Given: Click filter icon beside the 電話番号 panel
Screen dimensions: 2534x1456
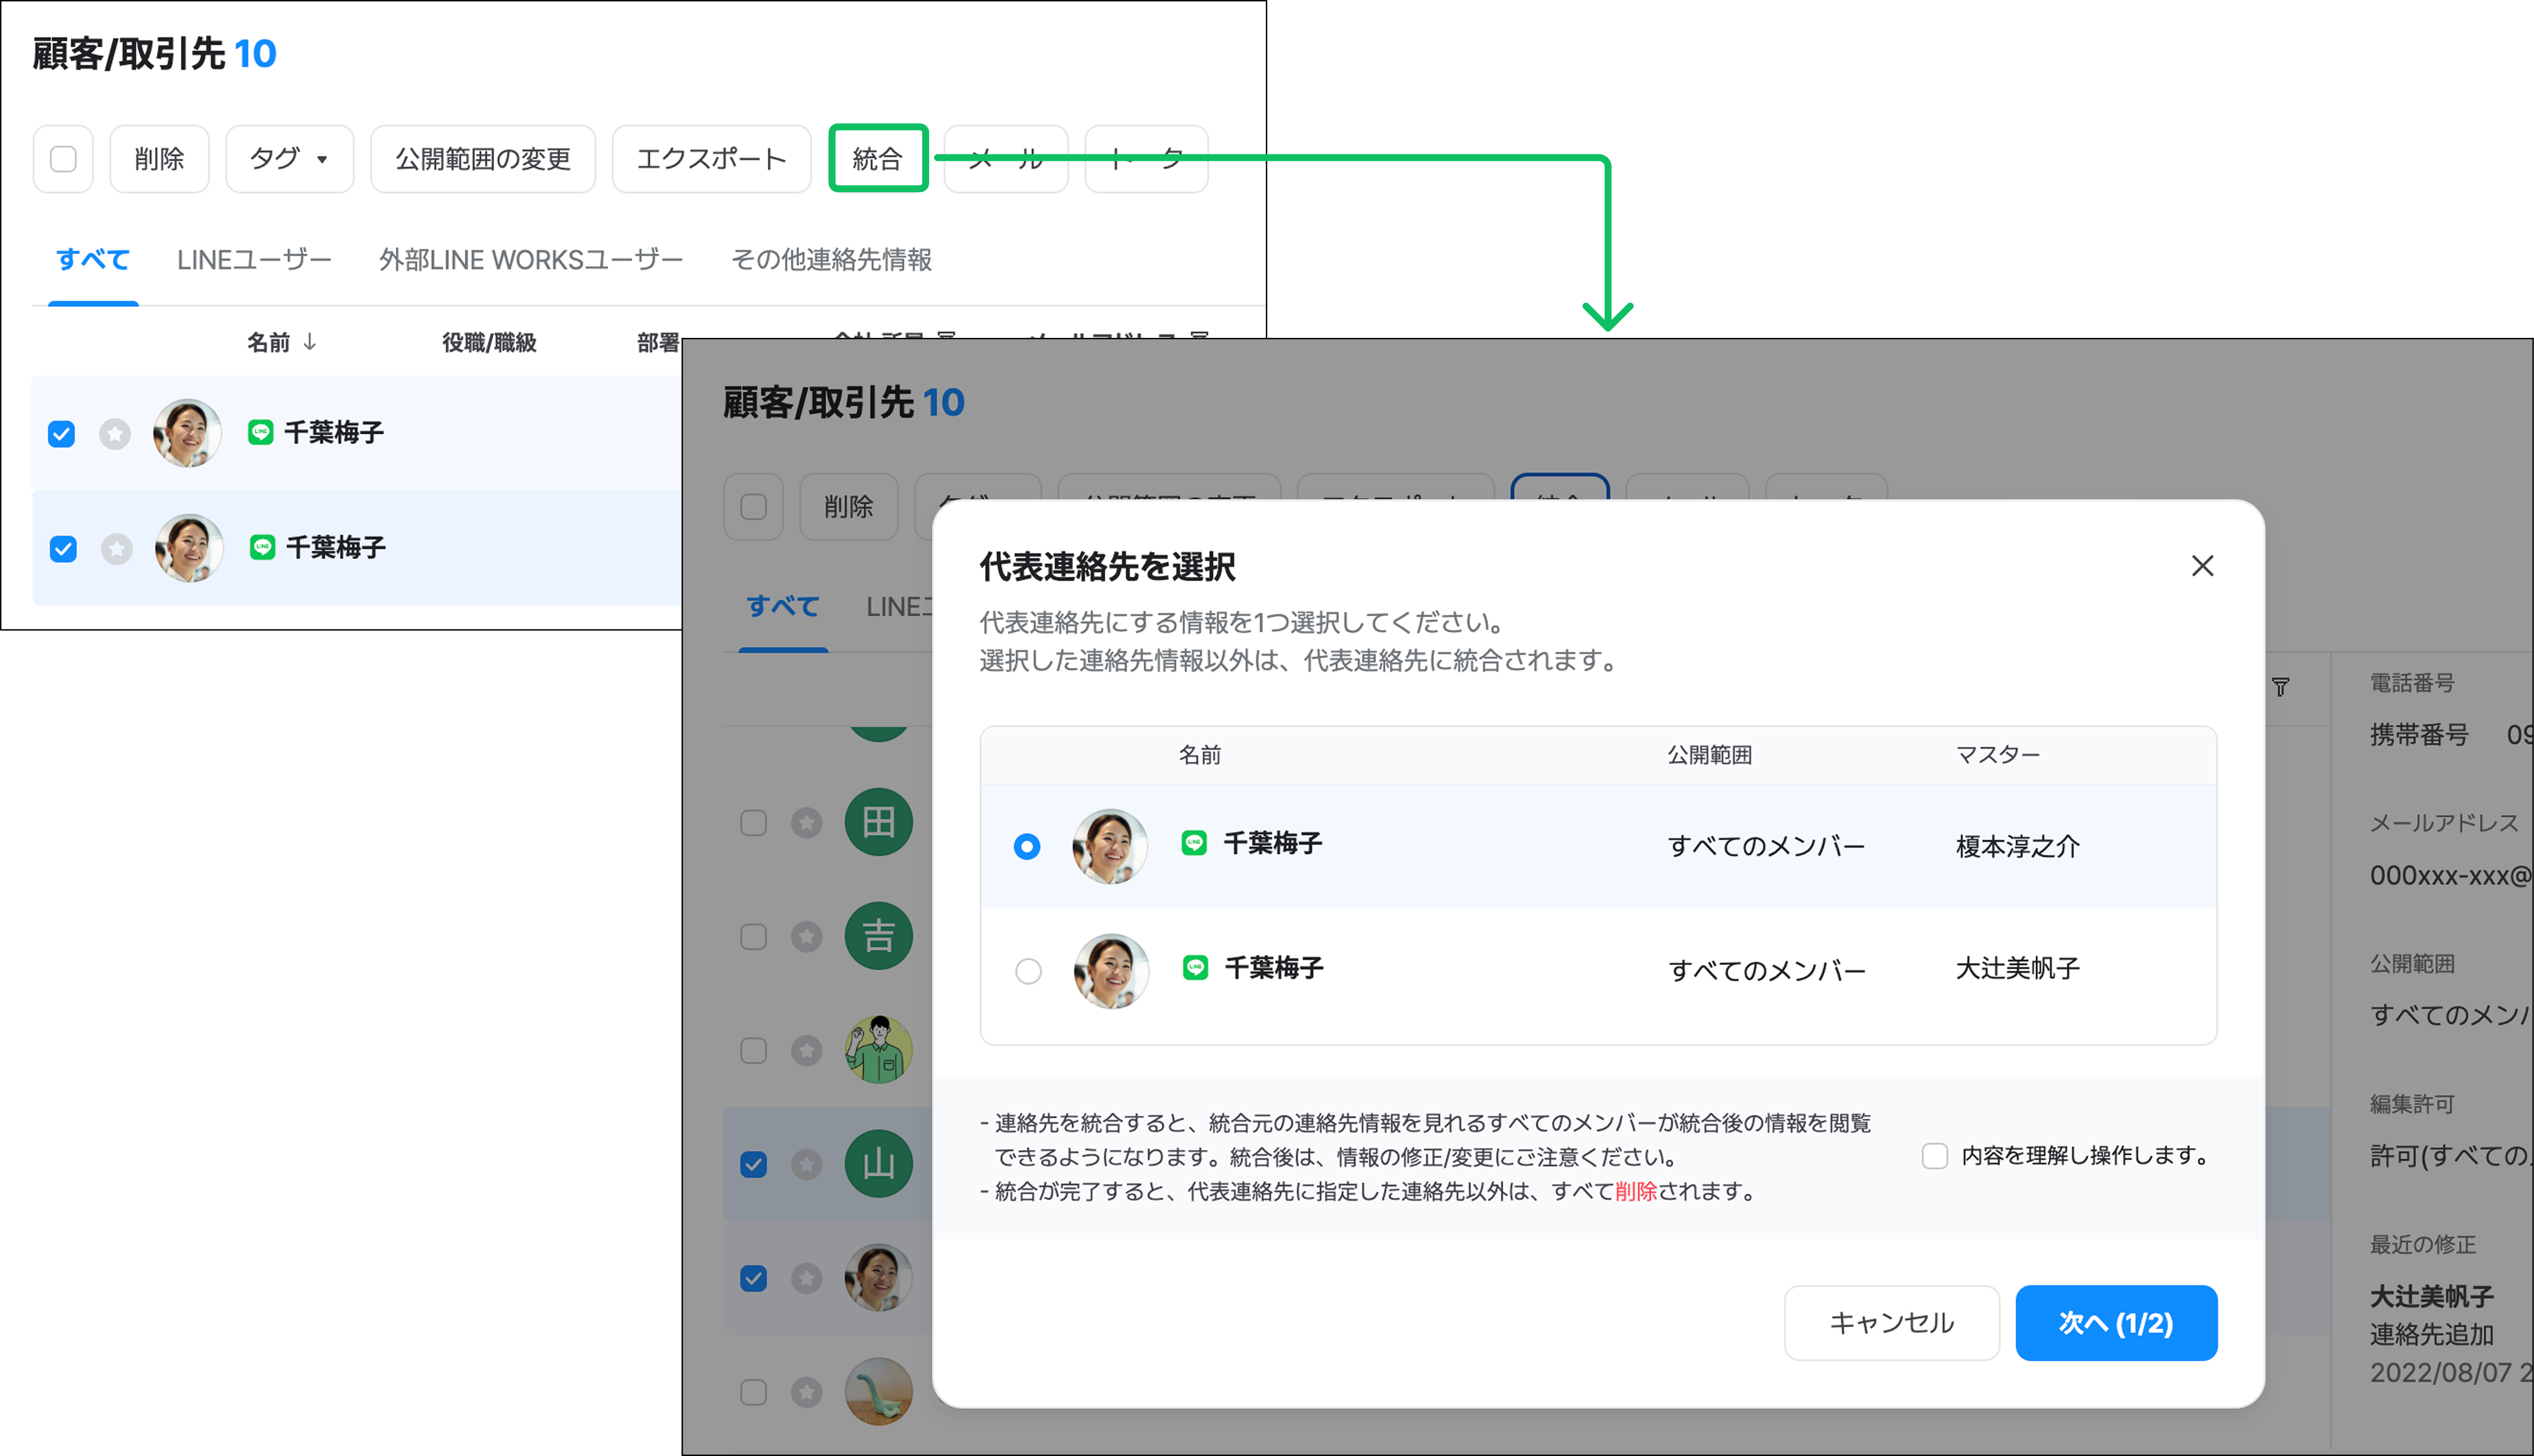Looking at the screenshot, I should (2280, 687).
